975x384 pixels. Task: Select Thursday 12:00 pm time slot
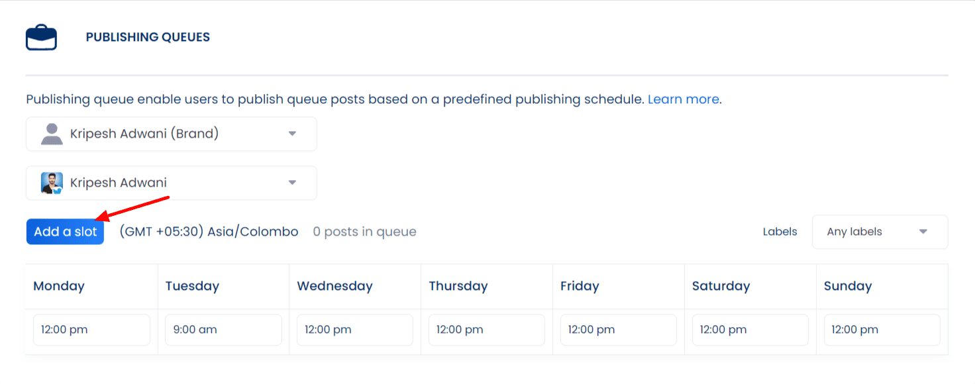(x=487, y=330)
